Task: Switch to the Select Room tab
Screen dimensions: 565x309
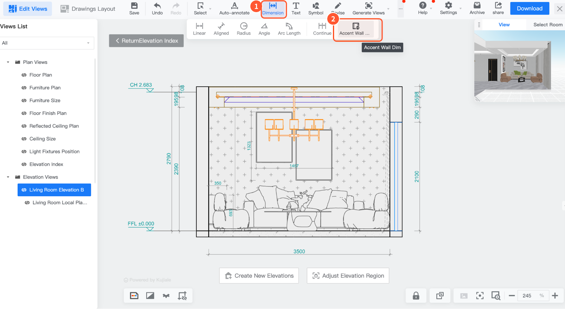Action: [547, 25]
